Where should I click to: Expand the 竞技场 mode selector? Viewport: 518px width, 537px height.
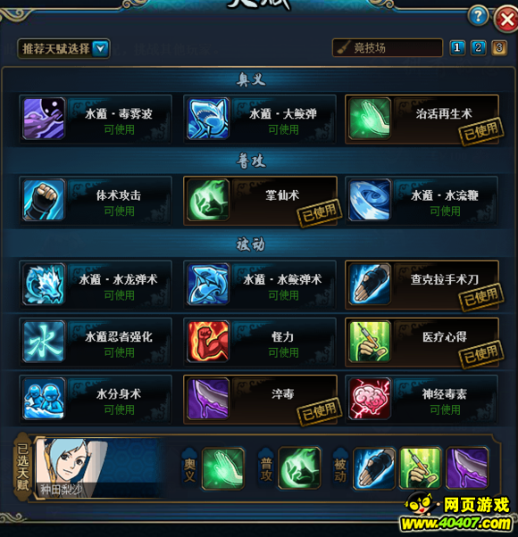tap(388, 47)
